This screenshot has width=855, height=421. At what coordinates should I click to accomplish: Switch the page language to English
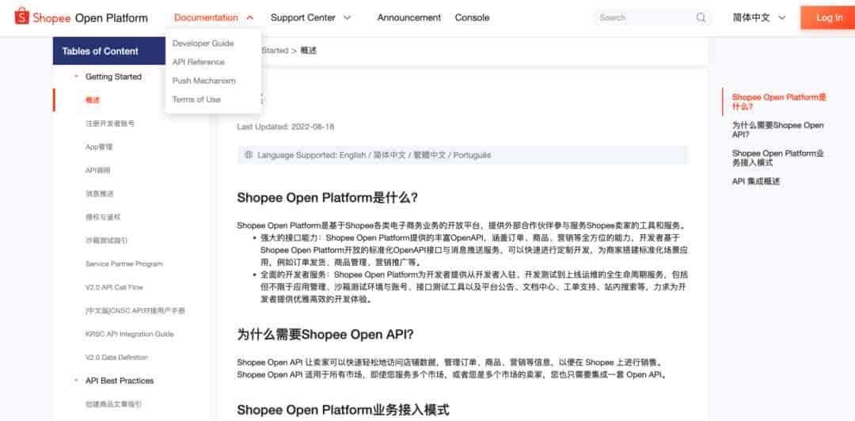coord(352,155)
